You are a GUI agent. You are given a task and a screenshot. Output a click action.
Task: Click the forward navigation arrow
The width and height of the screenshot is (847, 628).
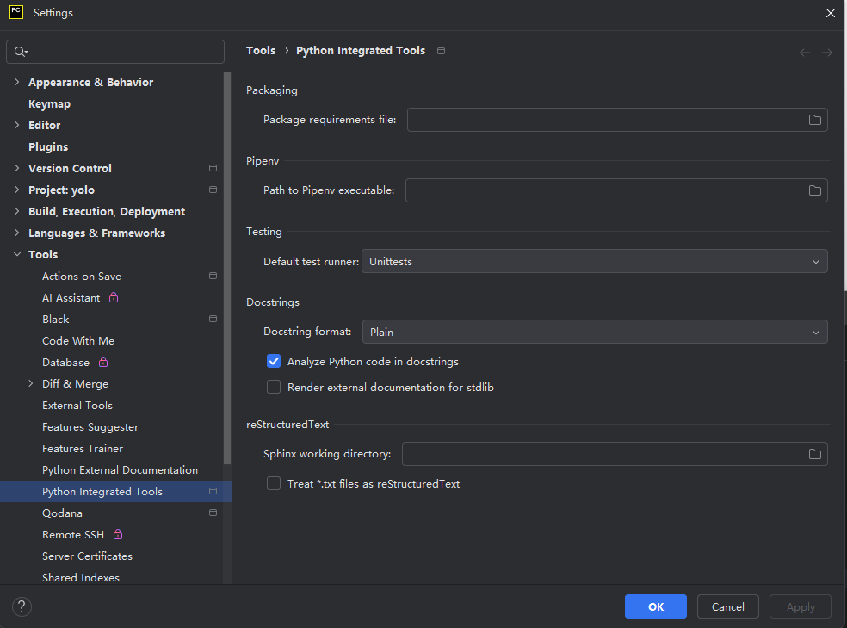coord(827,53)
